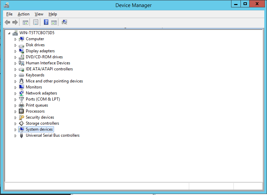Open the Help menu
This screenshot has height=195, width=267.
pos(53,14)
